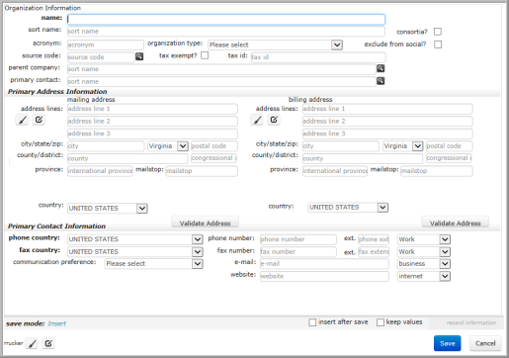
Task: Click bottom edit icon next to rrucker
Action: tap(48, 343)
